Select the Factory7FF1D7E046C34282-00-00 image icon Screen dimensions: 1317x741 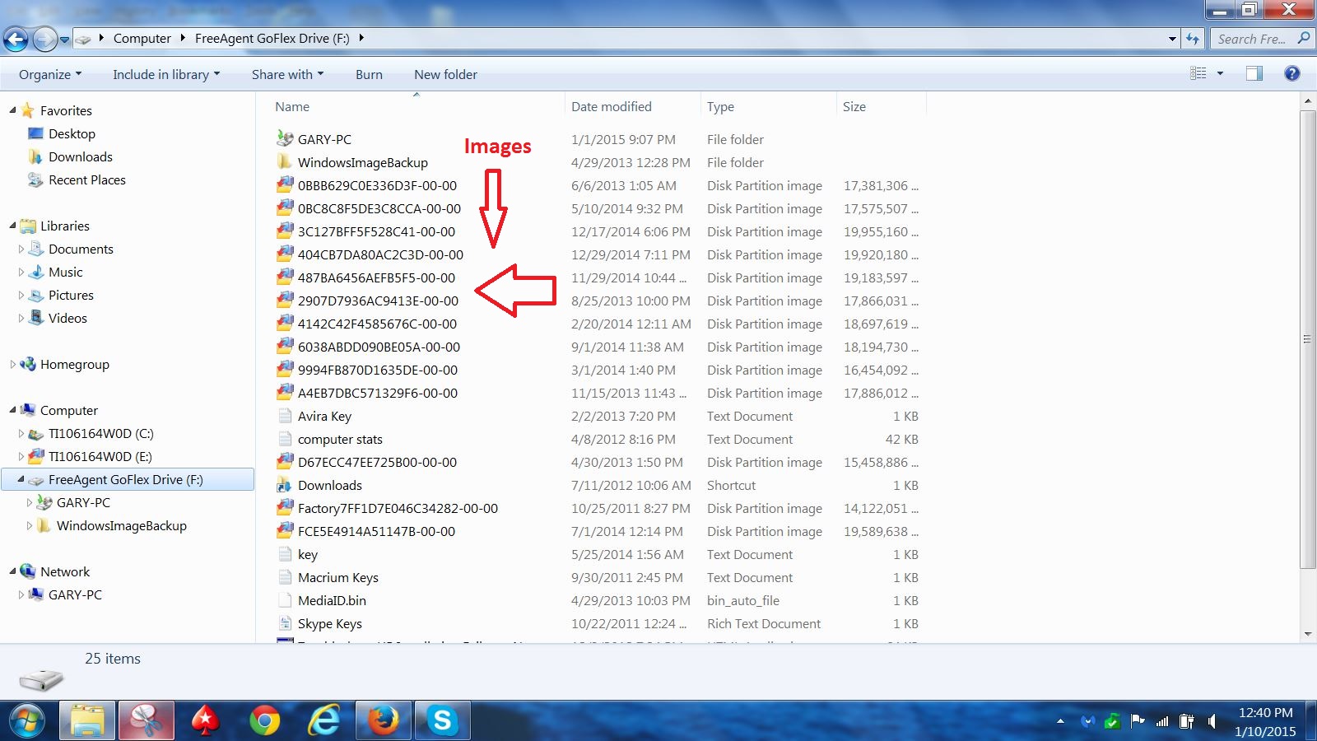[x=285, y=507]
